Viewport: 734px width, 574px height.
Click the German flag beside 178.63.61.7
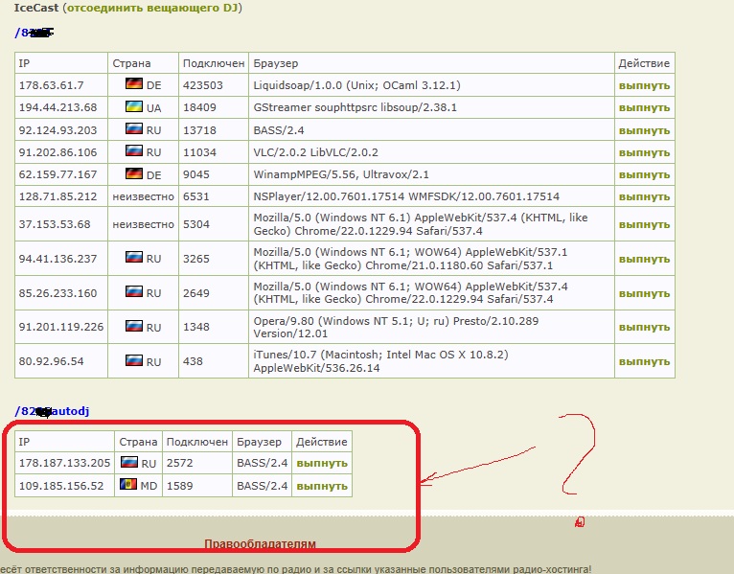(x=133, y=85)
